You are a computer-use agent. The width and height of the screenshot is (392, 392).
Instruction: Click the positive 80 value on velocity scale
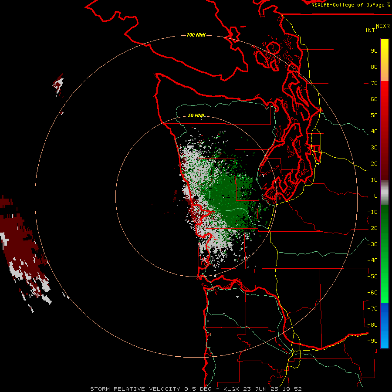[x=374, y=67]
